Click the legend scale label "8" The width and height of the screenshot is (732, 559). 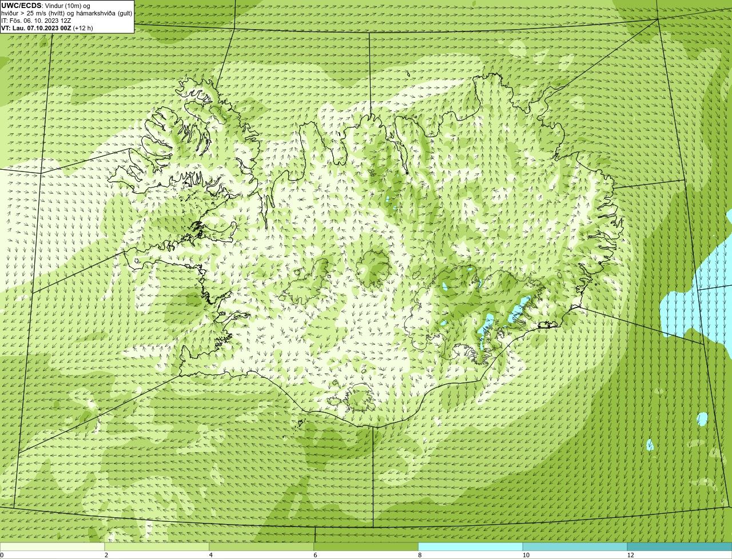click(x=420, y=555)
